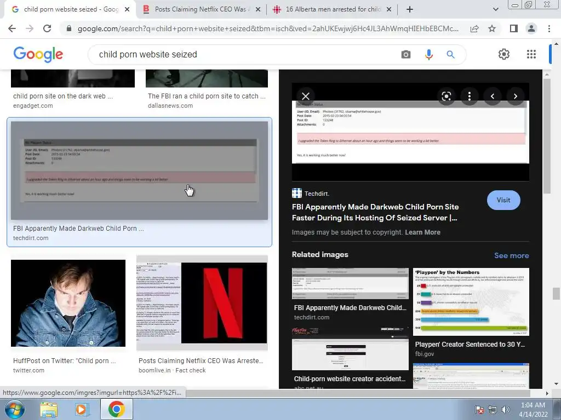Click Chrome icon in taskbar
Image resolution: width=561 pixels, height=420 pixels.
(x=116, y=409)
